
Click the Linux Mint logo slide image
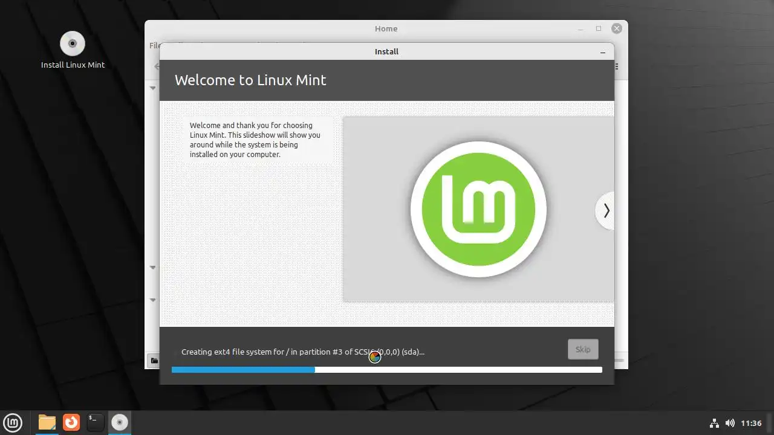pyautogui.click(x=478, y=209)
